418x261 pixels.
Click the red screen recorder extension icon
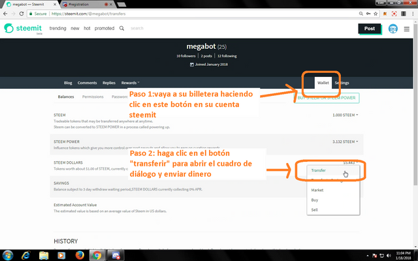click(394, 14)
